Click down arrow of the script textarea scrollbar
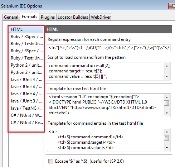This screenshot has height=167, width=175. point(167,77)
